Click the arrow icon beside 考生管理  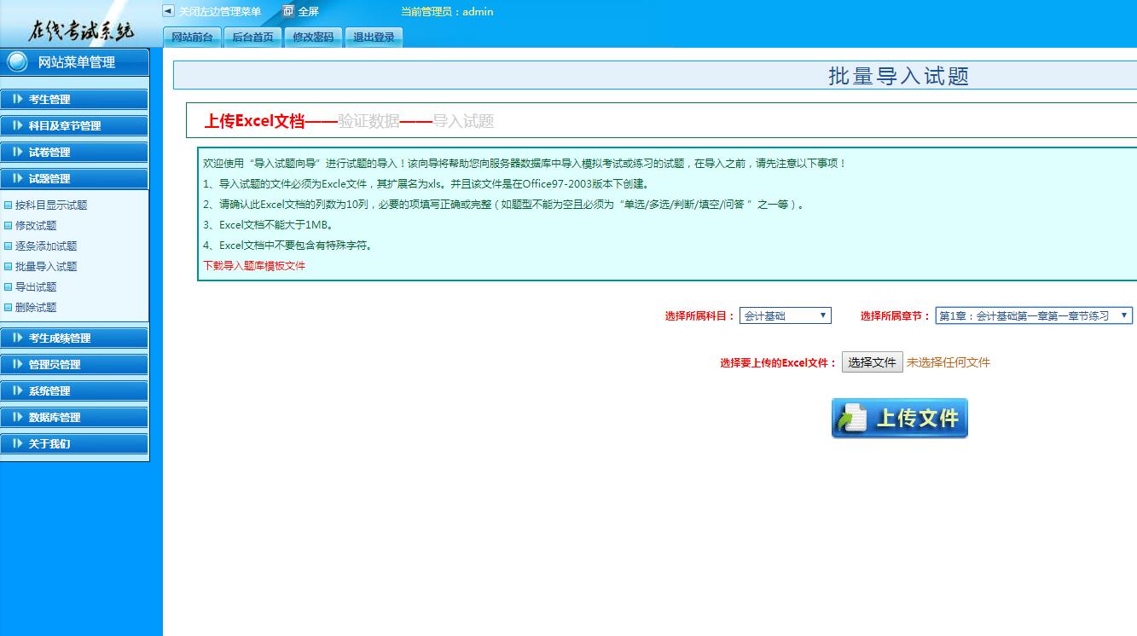click(x=18, y=99)
